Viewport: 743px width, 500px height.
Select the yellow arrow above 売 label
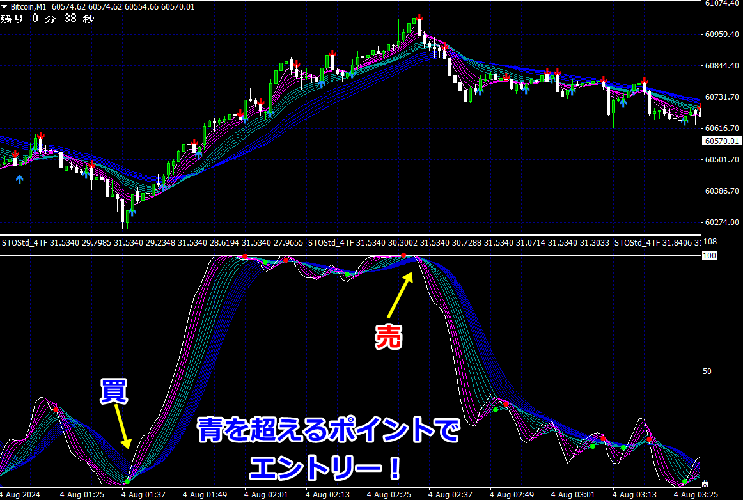[x=400, y=296]
